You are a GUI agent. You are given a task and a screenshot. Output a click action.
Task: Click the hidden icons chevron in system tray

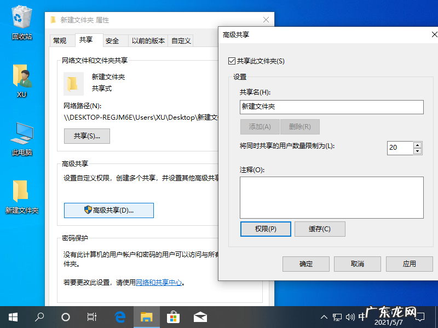click(x=324, y=317)
